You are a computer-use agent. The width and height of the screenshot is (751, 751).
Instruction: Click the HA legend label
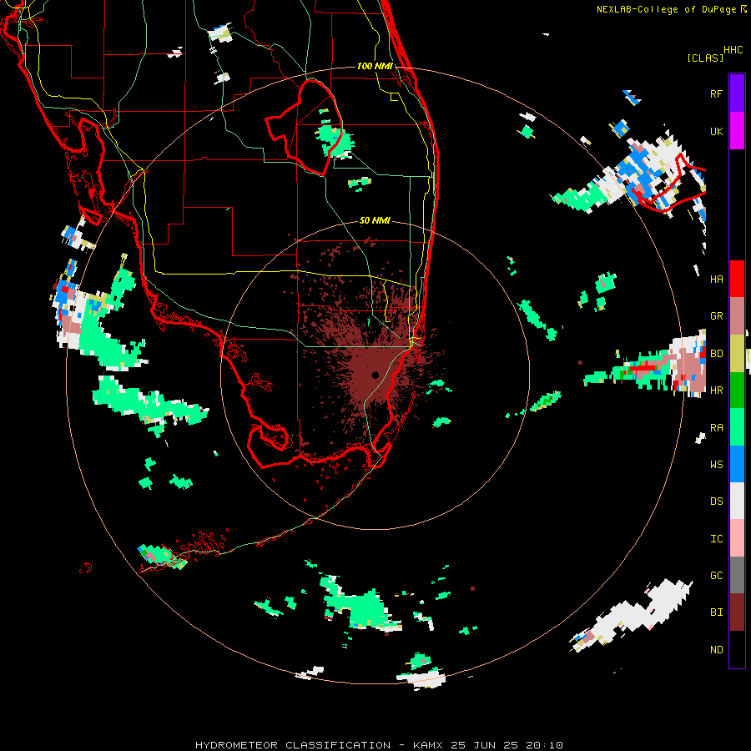(716, 280)
